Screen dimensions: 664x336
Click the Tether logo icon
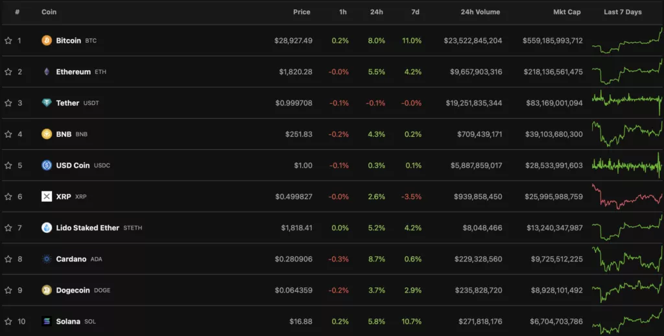click(47, 103)
